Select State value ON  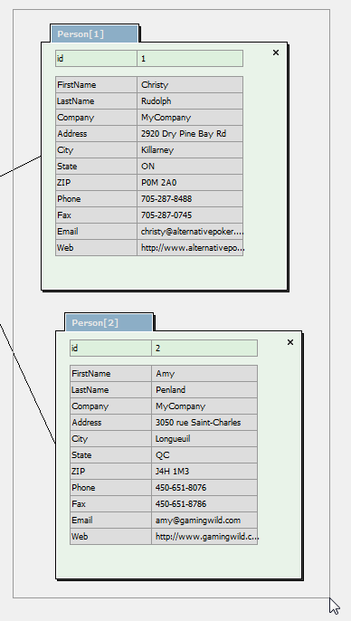[x=190, y=167]
